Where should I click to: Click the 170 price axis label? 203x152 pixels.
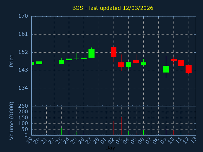pyautogui.click(x=23, y=16)
